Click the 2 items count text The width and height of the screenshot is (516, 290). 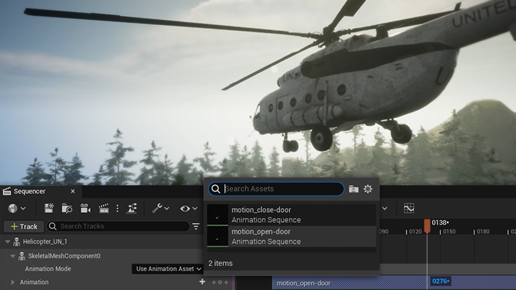[220, 263]
